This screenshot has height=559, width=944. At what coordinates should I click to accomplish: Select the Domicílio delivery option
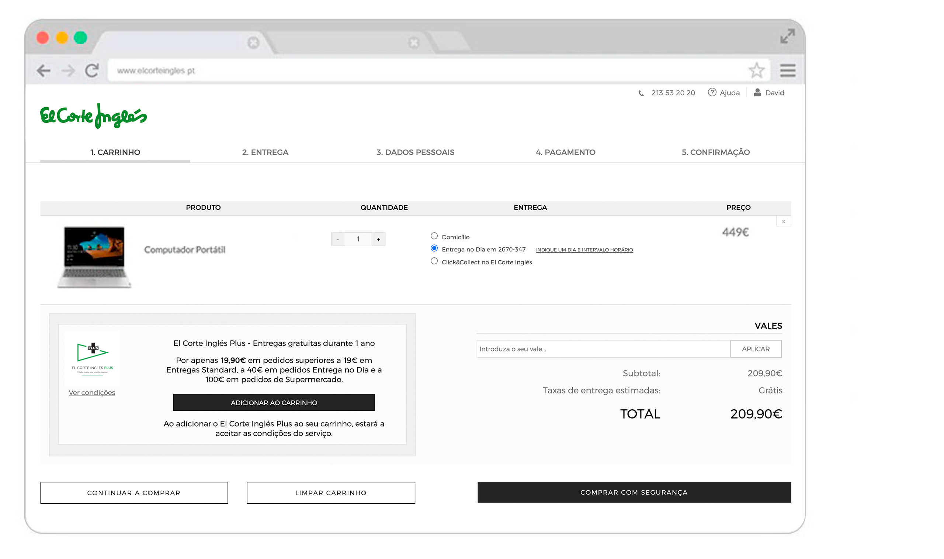(x=434, y=236)
